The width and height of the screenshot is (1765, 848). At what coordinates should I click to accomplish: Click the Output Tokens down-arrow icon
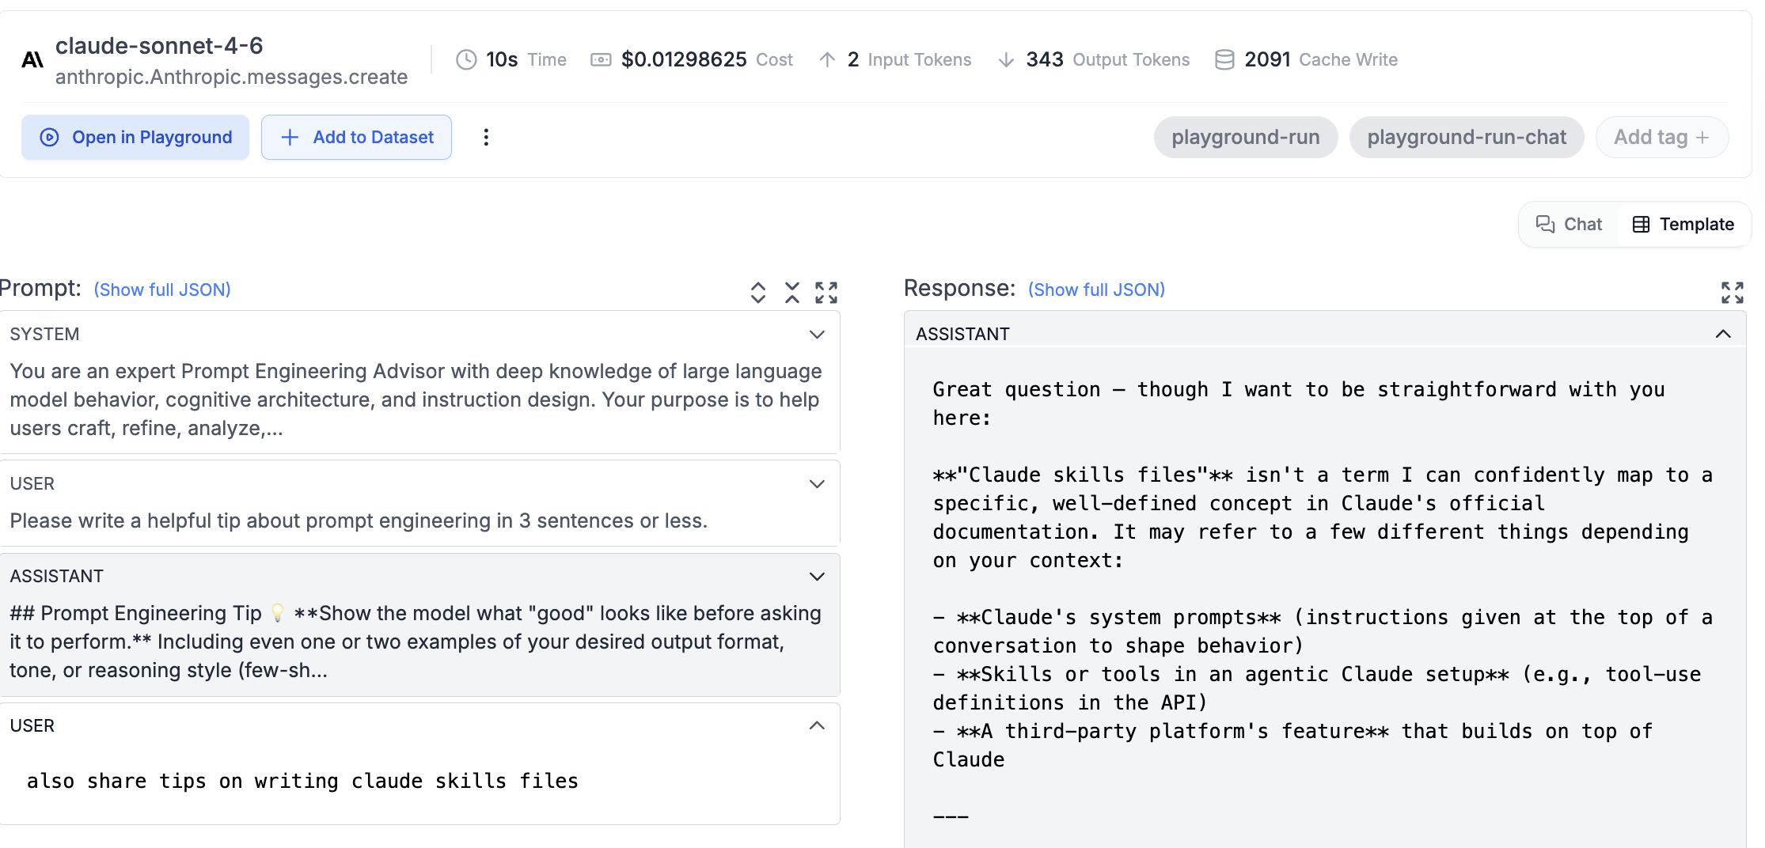[x=1006, y=60]
